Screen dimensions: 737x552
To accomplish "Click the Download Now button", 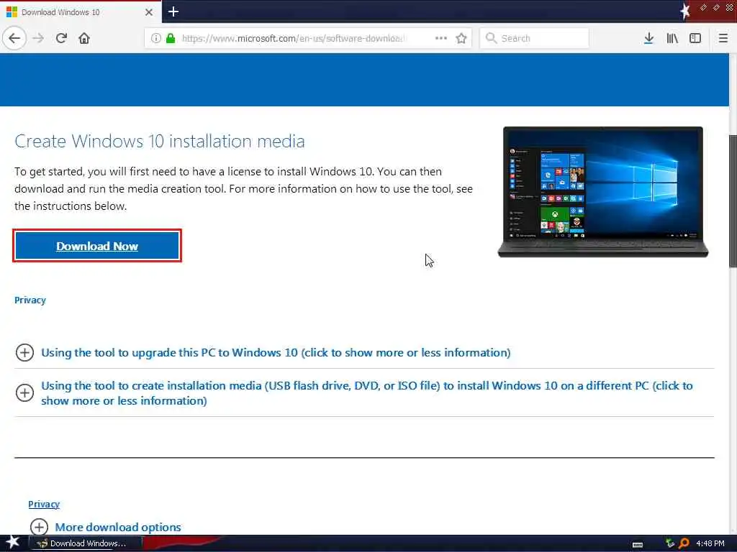I will click(97, 246).
